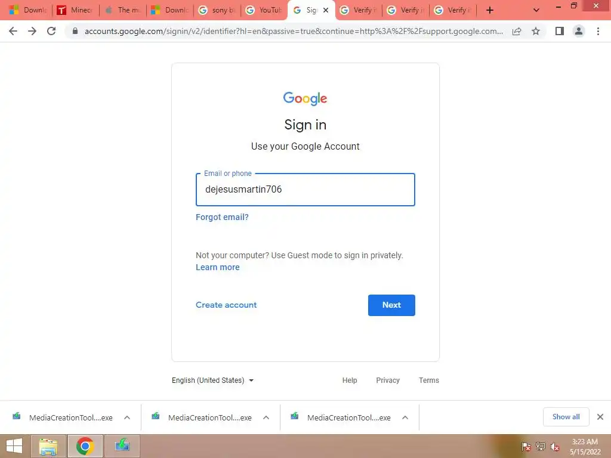
Task: Open the Learn more link
Action: (217, 267)
